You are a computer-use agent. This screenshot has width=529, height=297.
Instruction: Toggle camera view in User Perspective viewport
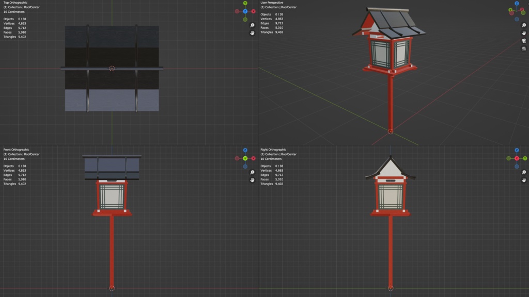click(x=524, y=41)
